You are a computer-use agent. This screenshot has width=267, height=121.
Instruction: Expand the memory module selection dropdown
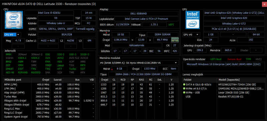139,63
